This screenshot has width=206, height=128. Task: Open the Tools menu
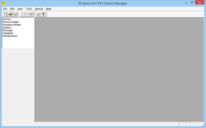pyautogui.click(x=29, y=9)
